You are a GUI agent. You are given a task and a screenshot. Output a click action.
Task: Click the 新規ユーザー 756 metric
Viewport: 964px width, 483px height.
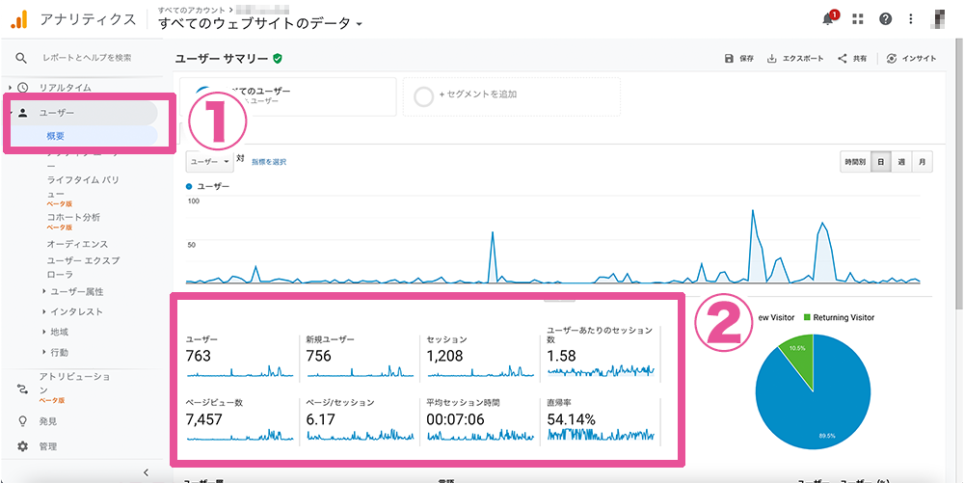coord(361,355)
